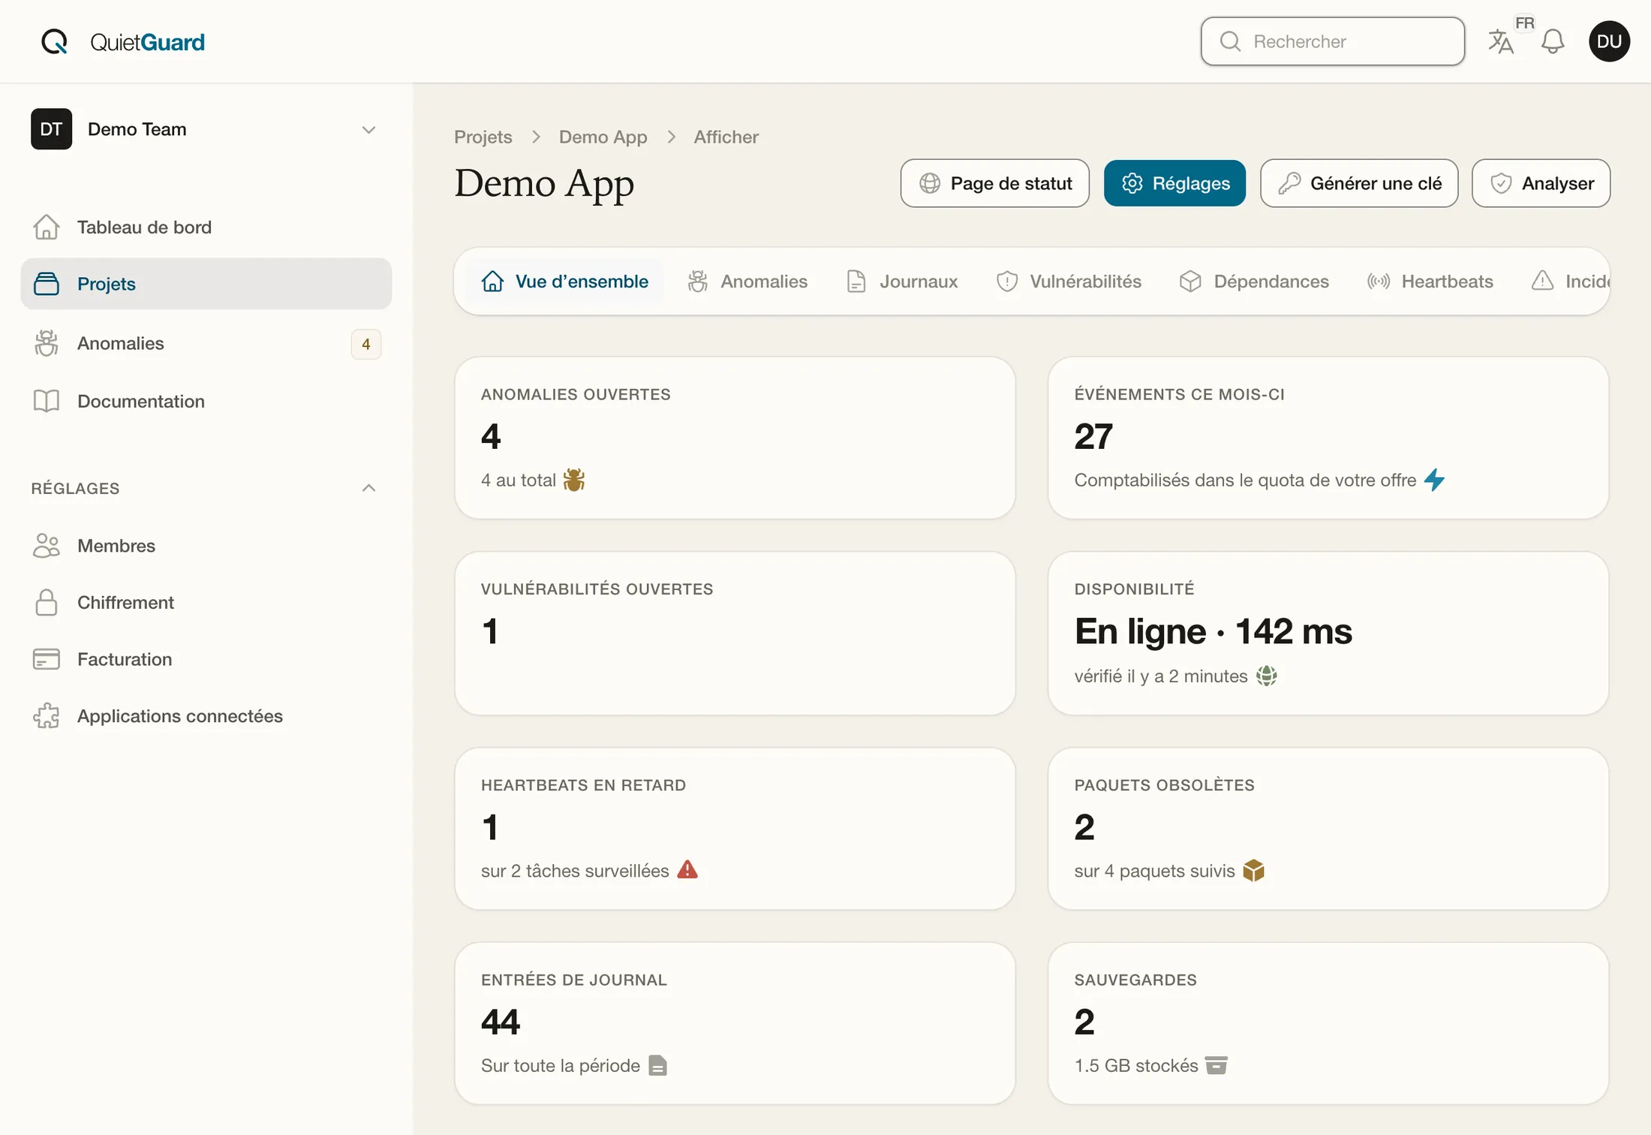Click the Membres people icon
1651x1135 pixels.
[x=47, y=546]
